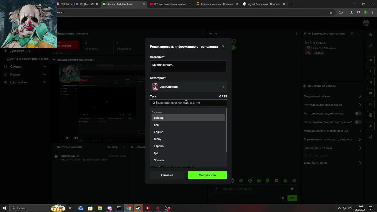Select the Shooter trending tag

pyautogui.click(x=188, y=160)
